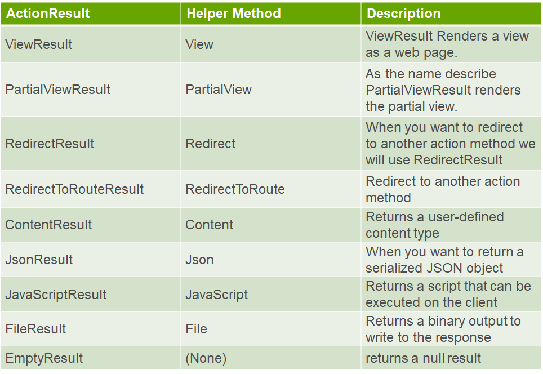This screenshot has width=543, height=374.
Task: Click the PartialView helper method cell
Action: click(271, 90)
